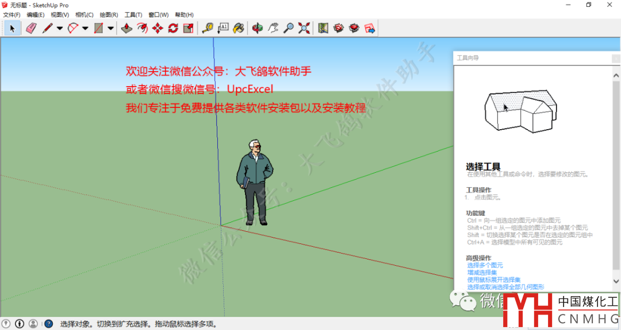
Task: Choose the Rotate tool
Action: tap(172, 28)
